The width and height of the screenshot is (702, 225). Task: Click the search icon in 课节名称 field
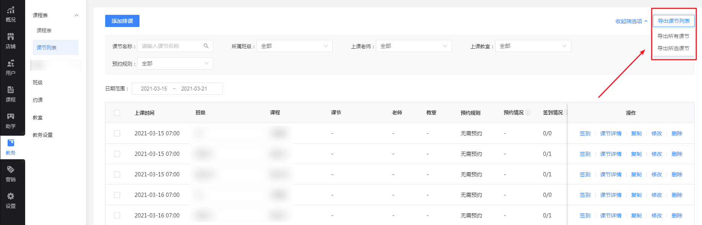(x=206, y=46)
